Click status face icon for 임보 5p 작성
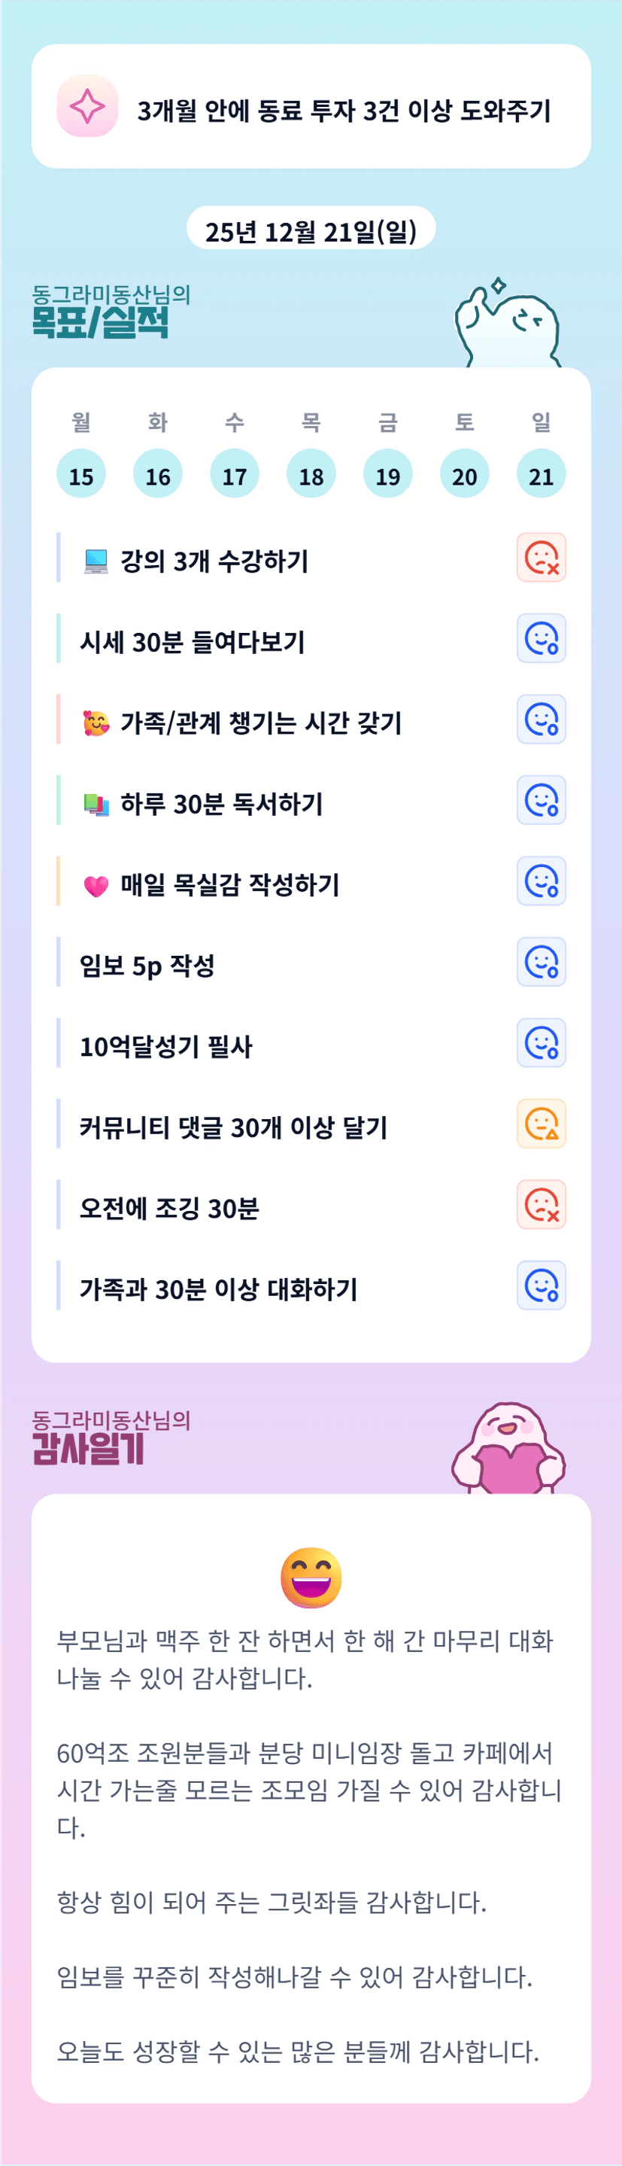This screenshot has width=622, height=2166. point(541,962)
